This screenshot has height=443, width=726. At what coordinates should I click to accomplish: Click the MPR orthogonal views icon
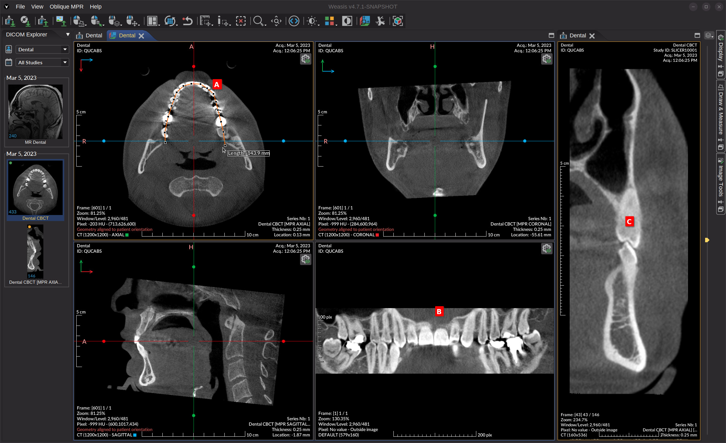(x=365, y=21)
